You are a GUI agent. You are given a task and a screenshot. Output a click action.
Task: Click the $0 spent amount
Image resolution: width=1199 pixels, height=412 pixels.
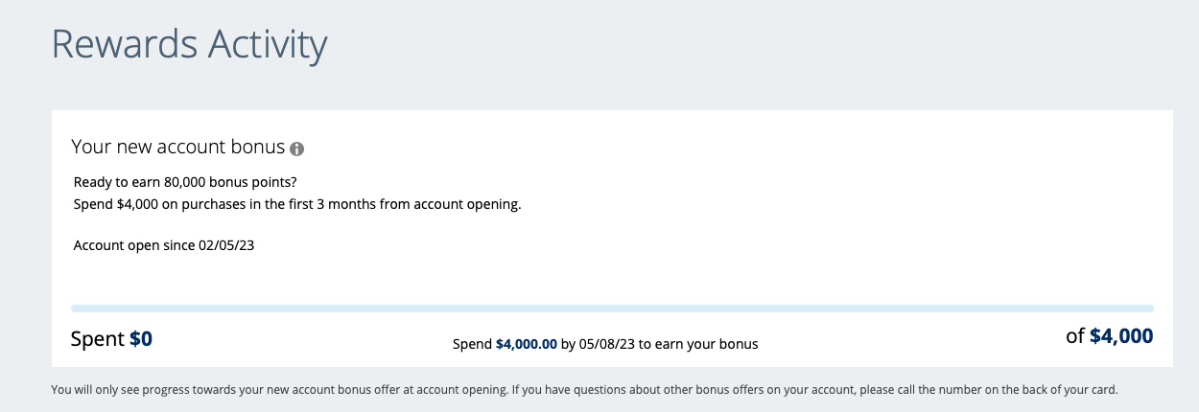click(x=141, y=339)
